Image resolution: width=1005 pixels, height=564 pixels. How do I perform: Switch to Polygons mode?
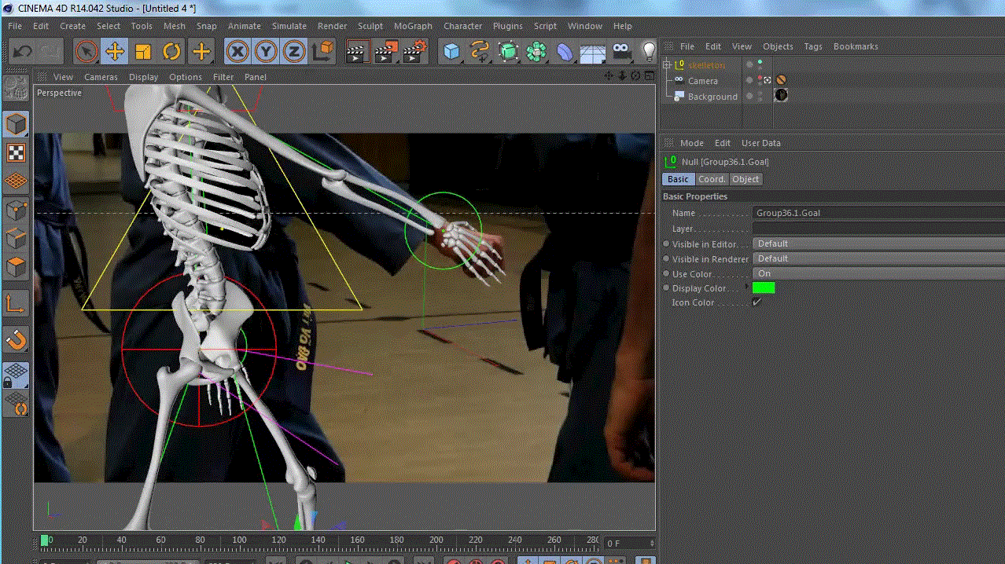(x=17, y=267)
